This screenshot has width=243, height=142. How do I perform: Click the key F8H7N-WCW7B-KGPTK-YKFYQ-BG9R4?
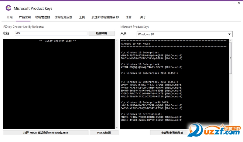[x=142, y=58]
